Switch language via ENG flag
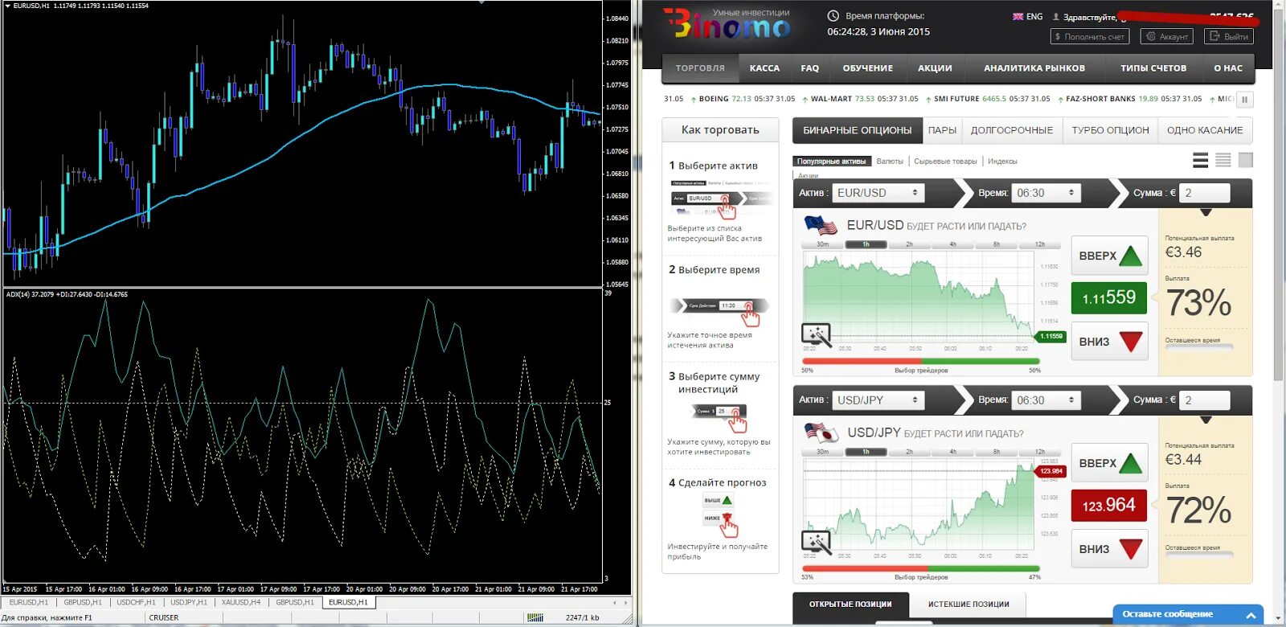The image size is (1286, 627). click(x=1027, y=16)
